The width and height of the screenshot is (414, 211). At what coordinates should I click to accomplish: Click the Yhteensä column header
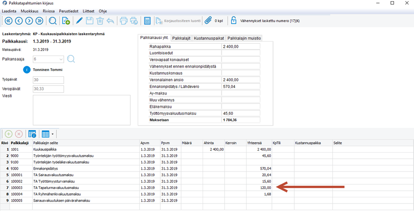tap(256, 143)
